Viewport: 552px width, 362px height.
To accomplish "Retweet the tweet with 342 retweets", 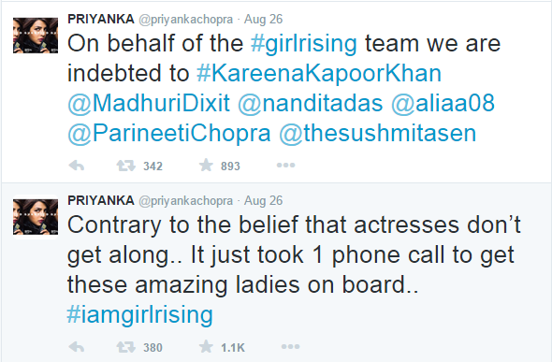I will (x=125, y=166).
